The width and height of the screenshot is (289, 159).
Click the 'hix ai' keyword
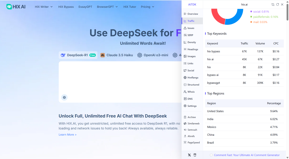point(210,59)
